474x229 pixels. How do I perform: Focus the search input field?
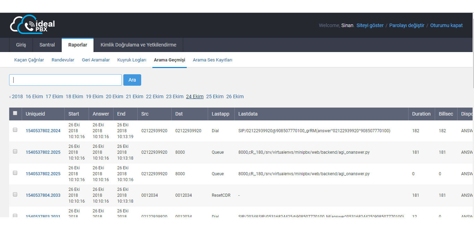point(65,80)
